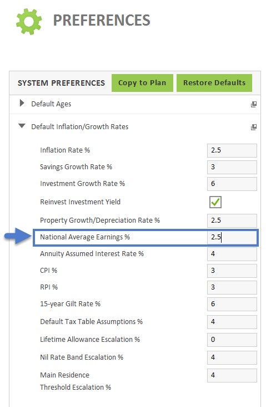Expand the Default Ages section arrow

click(x=22, y=104)
